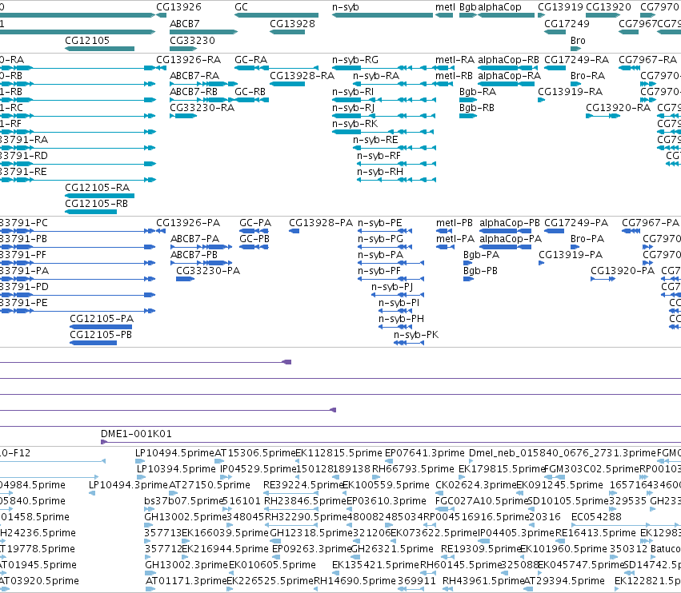
Task: Click the teal bar under the GC gene
Action: point(277,15)
